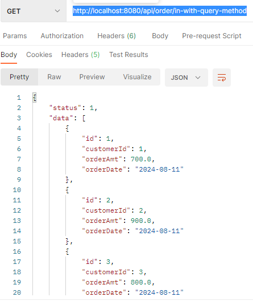Open the GET method dropdown

point(34,11)
